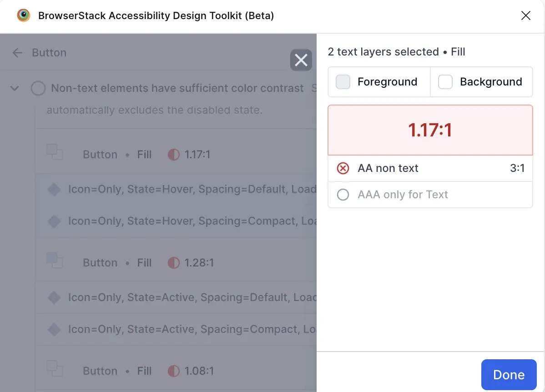Click the red failed icon beside AA non text
Screen dimensions: 545x392
pyautogui.click(x=343, y=168)
